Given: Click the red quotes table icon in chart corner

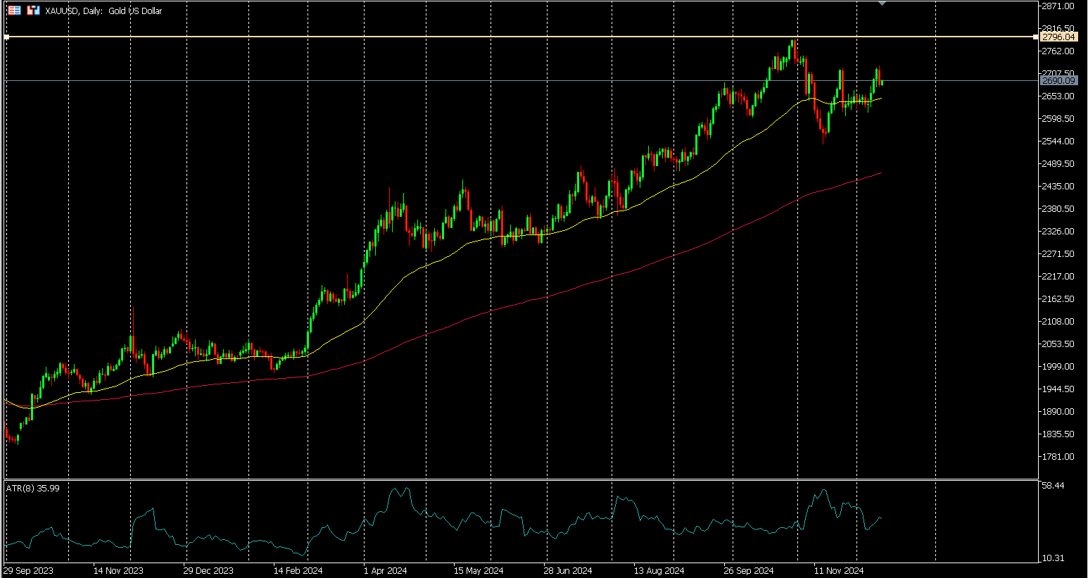Looking at the screenshot, I should (13, 11).
